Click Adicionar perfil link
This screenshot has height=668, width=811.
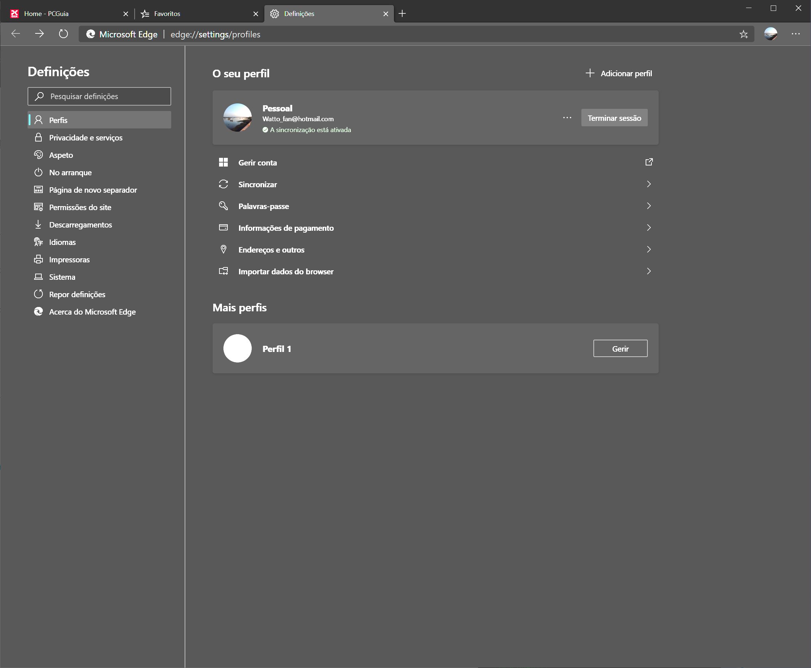tap(619, 73)
